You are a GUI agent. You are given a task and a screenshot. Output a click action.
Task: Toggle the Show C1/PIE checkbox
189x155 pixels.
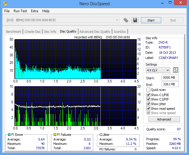click(x=148, y=95)
